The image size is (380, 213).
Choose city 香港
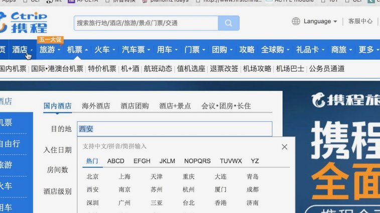pyautogui.click(x=220, y=203)
